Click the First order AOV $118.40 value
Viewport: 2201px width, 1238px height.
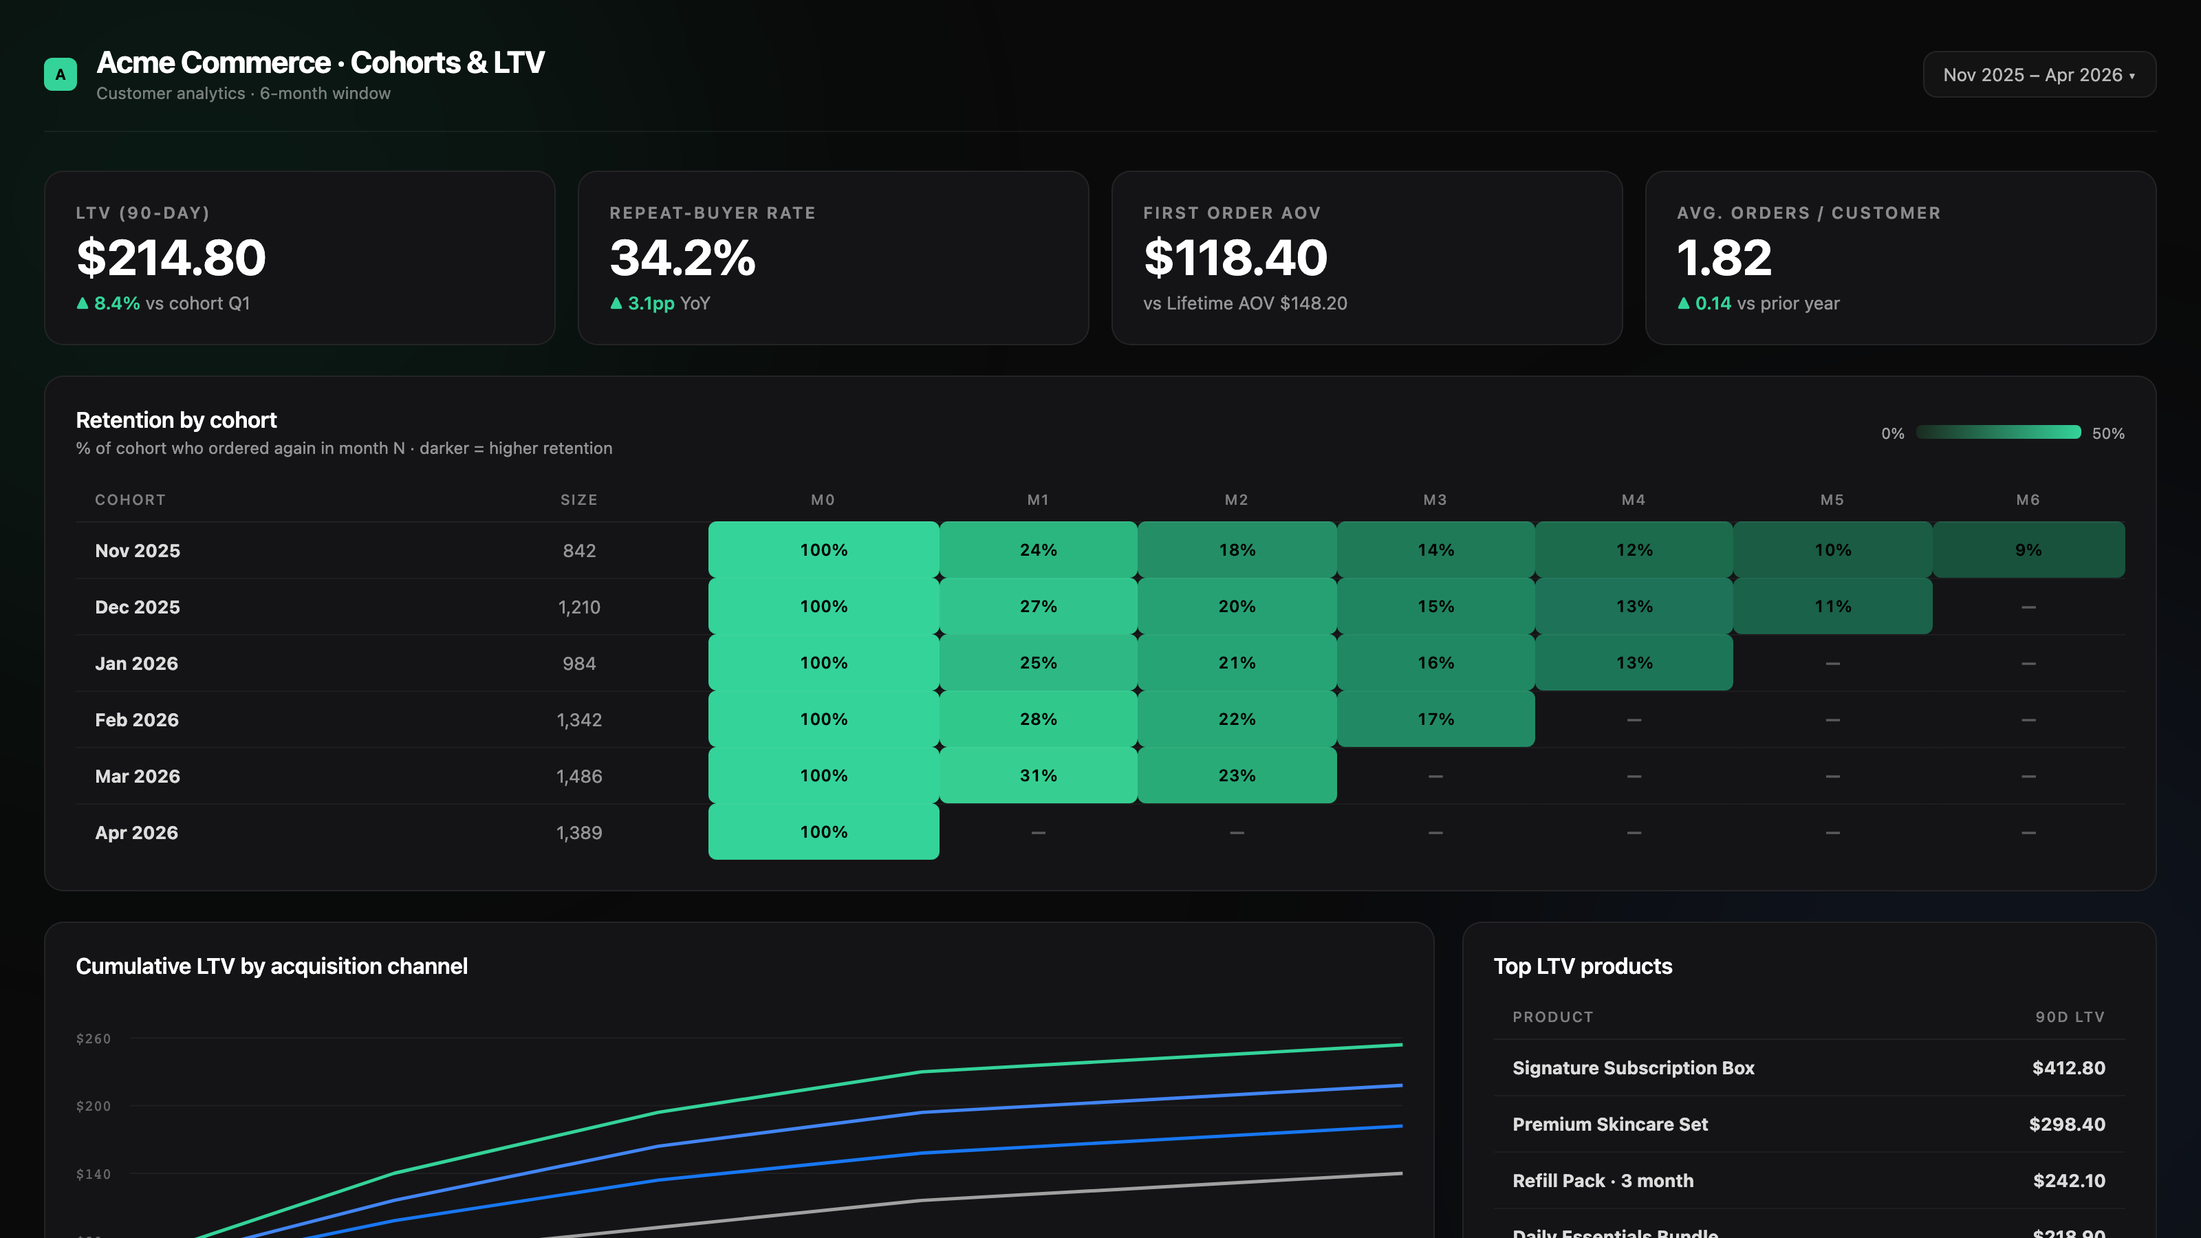point(1235,257)
